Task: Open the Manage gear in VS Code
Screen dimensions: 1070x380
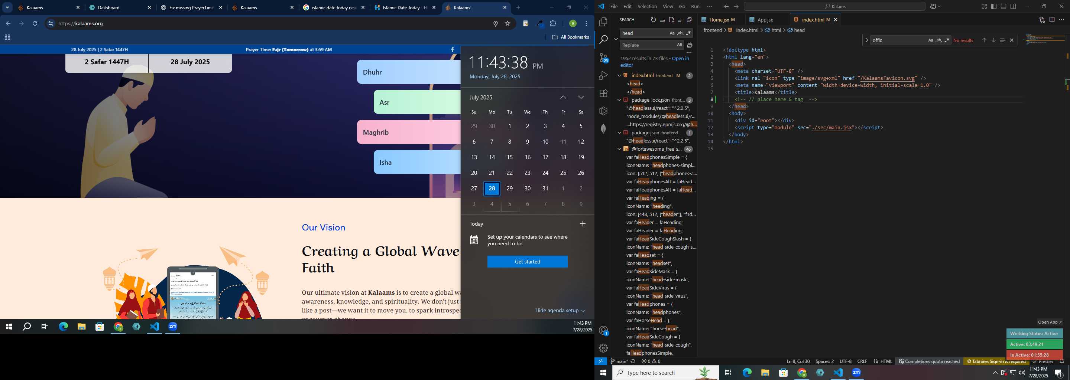Action: [x=603, y=348]
